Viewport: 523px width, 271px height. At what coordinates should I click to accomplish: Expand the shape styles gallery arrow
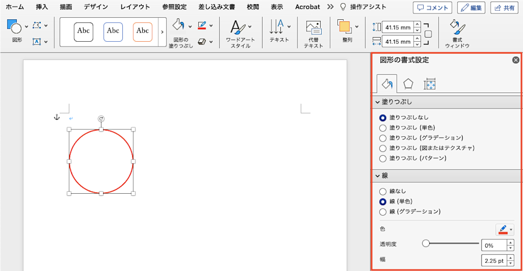[162, 32]
